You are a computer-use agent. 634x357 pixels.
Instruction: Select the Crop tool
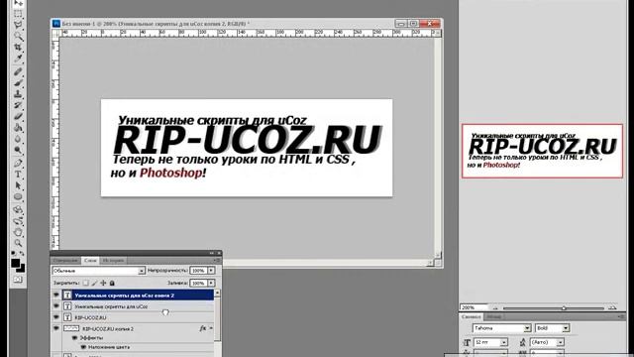click(18, 48)
